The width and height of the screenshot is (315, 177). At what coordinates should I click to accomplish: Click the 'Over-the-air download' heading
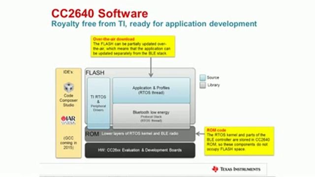[114, 39]
